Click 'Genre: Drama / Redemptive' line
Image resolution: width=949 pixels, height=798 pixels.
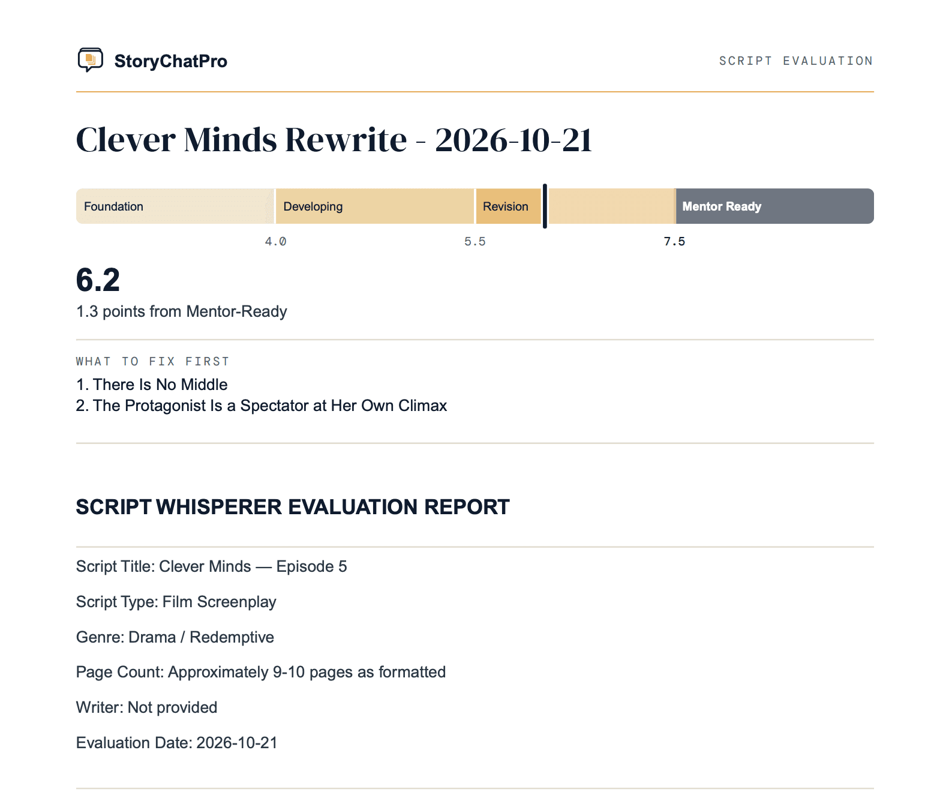click(x=175, y=637)
